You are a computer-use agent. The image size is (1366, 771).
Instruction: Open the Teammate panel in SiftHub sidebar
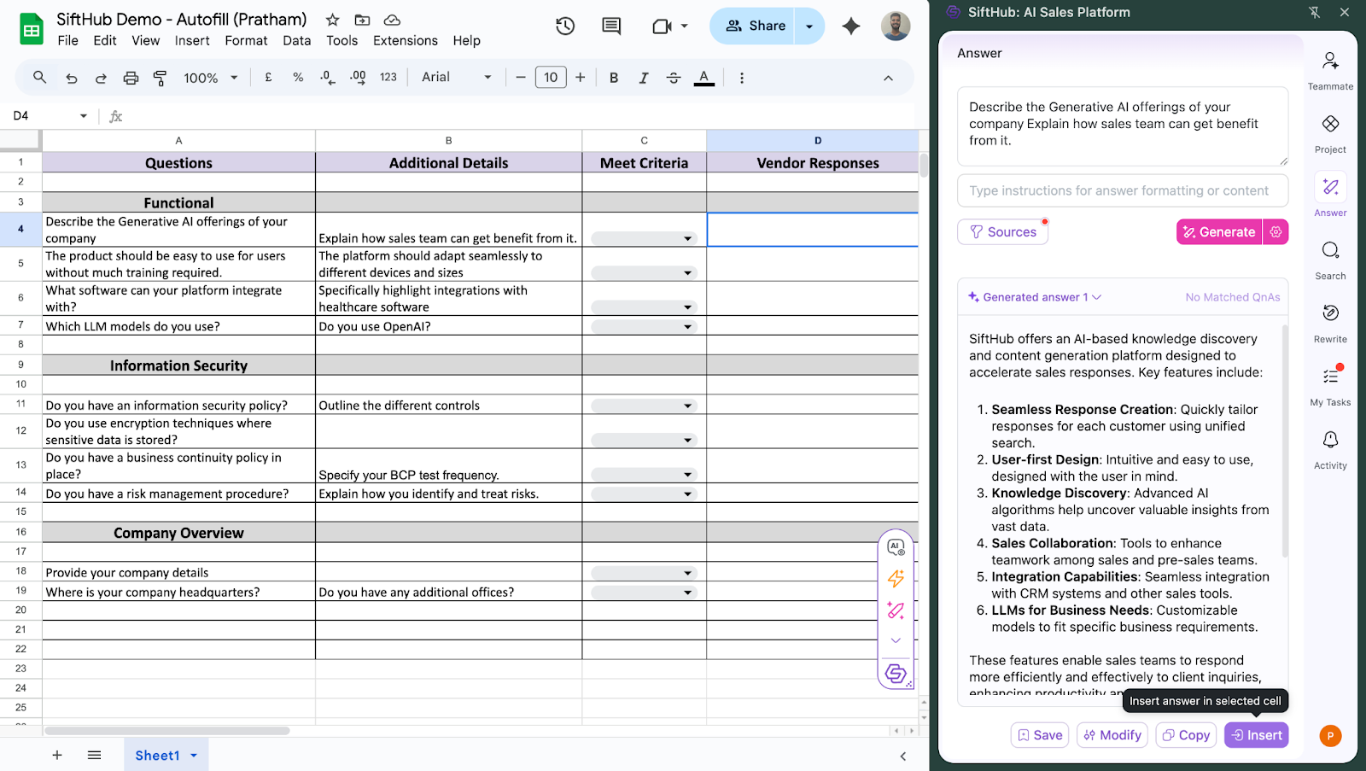click(1330, 61)
